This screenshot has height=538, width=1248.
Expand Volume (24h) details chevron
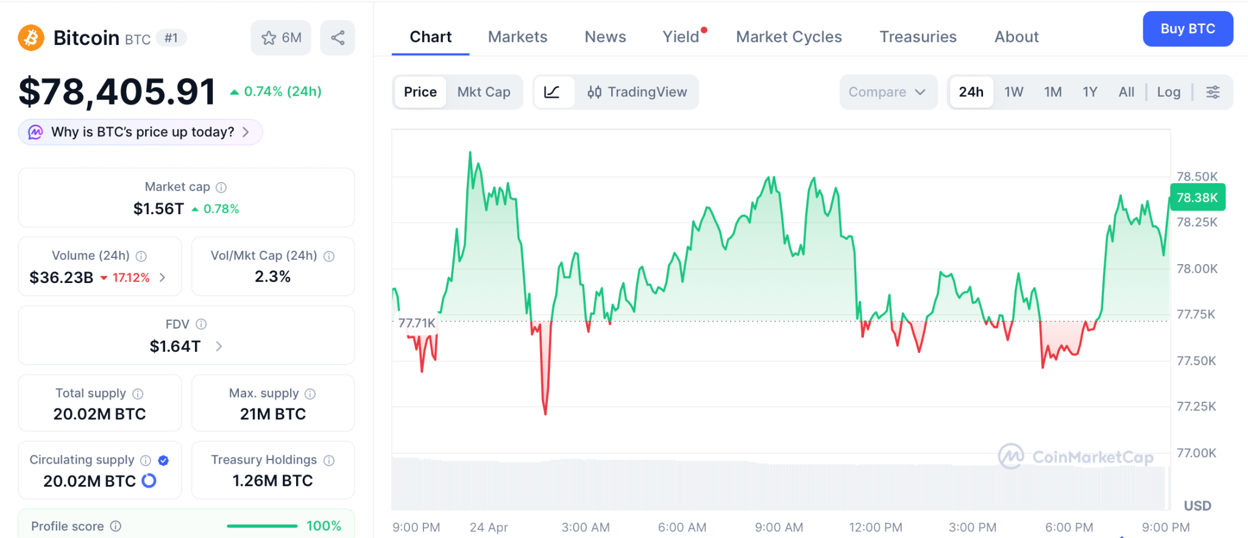tap(163, 278)
